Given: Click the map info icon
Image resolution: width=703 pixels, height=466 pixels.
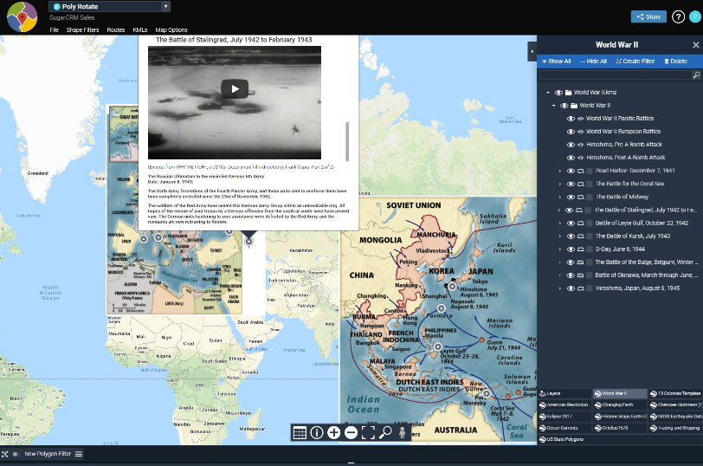Looking at the screenshot, I should [x=317, y=433].
